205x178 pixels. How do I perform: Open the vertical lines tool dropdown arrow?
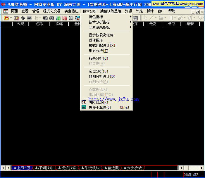click(175, 18)
